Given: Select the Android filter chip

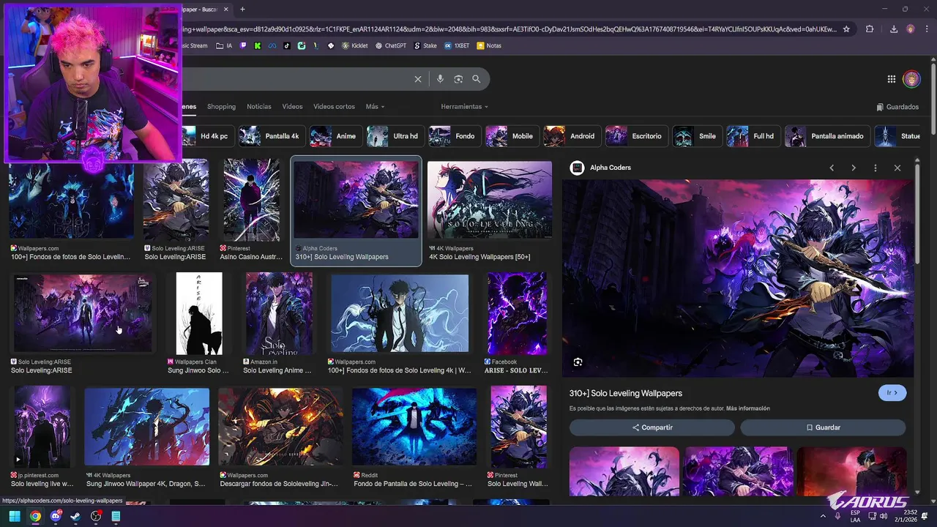Looking at the screenshot, I should [571, 136].
